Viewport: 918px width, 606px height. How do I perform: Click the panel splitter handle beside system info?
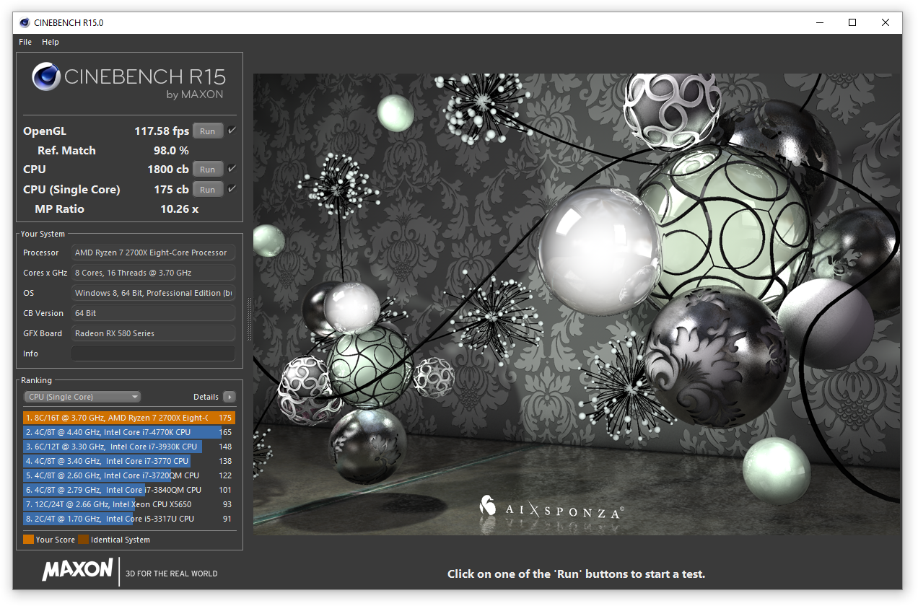click(x=249, y=319)
